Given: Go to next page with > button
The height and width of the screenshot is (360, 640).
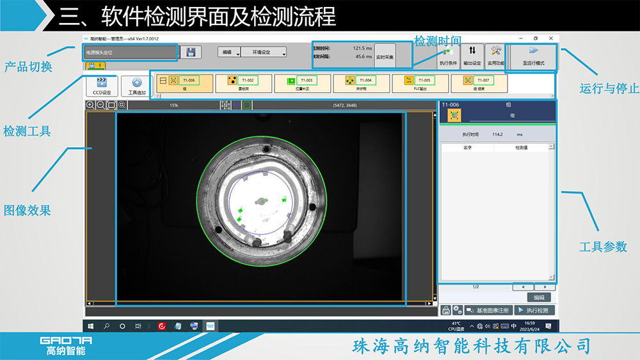Looking at the screenshot, I should click(545, 287).
